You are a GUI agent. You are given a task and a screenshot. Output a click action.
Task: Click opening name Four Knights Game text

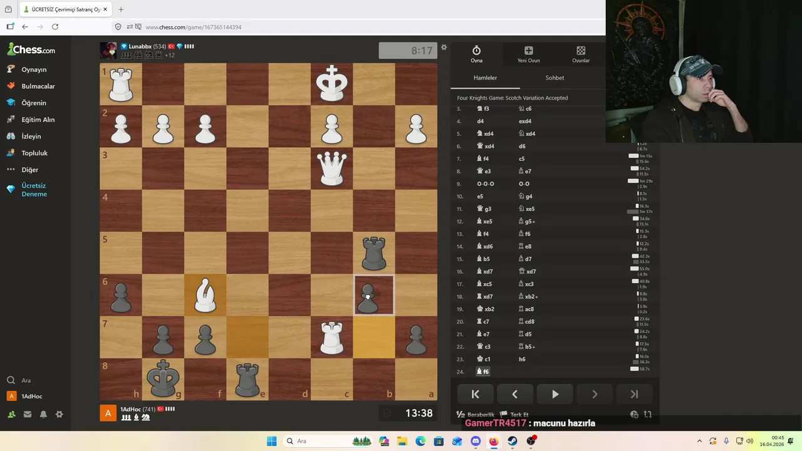click(x=512, y=98)
